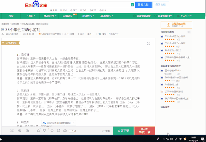This screenshot has width=206, height=142.
Task: Open the PDF-icon document 公司年会互动游戏
Action: [x=174, y=92]
